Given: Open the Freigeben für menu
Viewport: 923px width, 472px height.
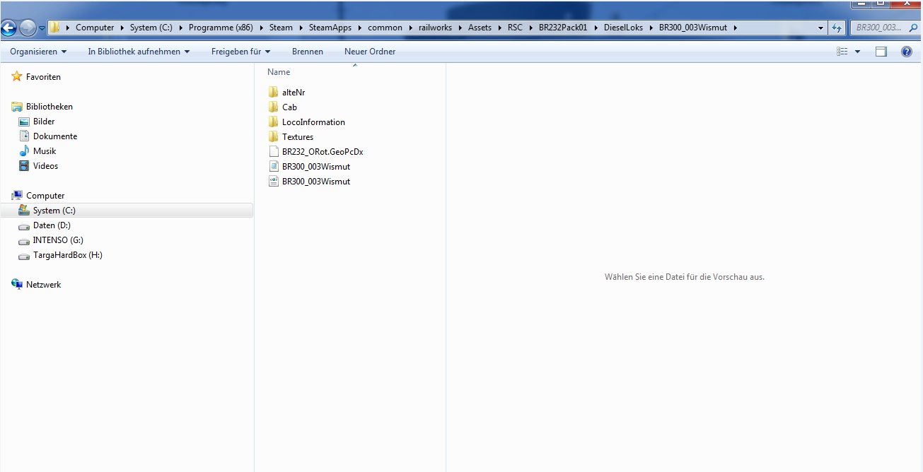Looking at the screenshot, I should pos(240,52).
